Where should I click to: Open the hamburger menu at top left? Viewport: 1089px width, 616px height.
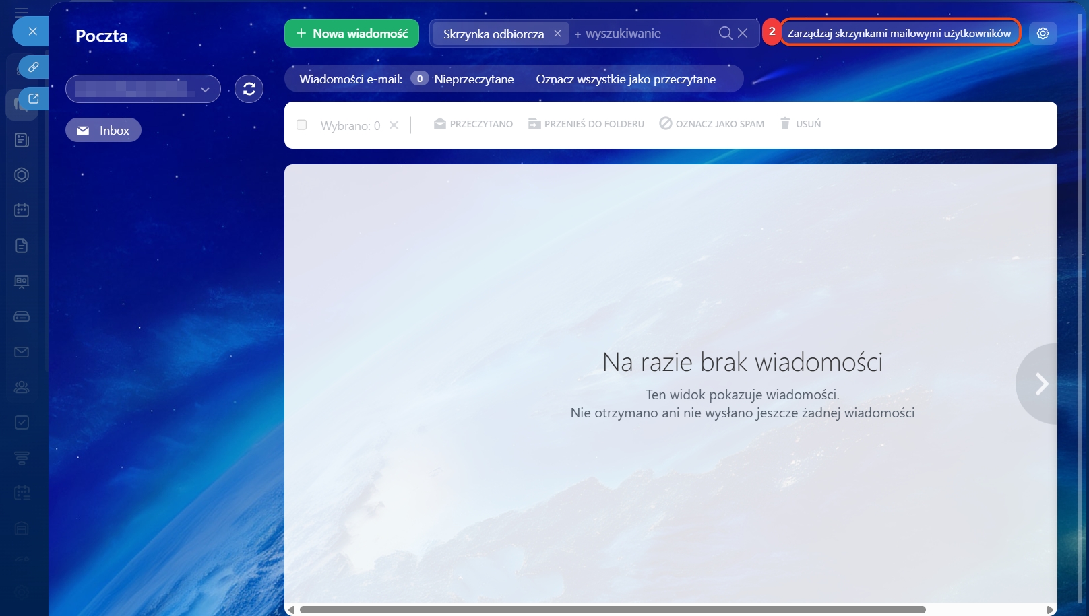[22, 12]
